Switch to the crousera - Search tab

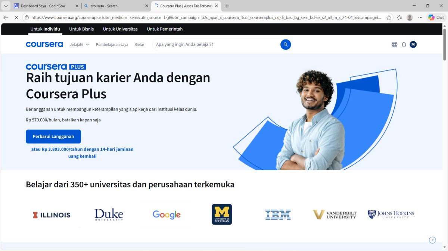116,6
